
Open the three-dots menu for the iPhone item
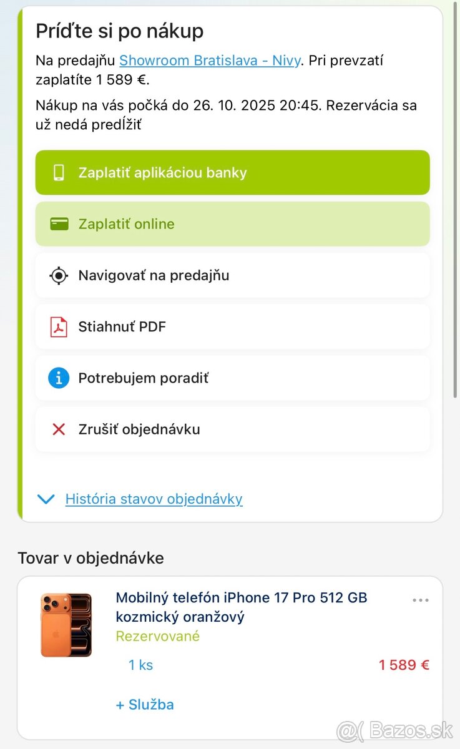pos(421,600)
